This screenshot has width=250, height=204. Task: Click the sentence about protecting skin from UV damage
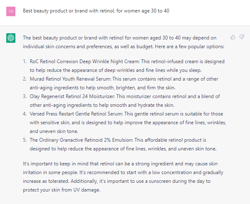(62, 190)
